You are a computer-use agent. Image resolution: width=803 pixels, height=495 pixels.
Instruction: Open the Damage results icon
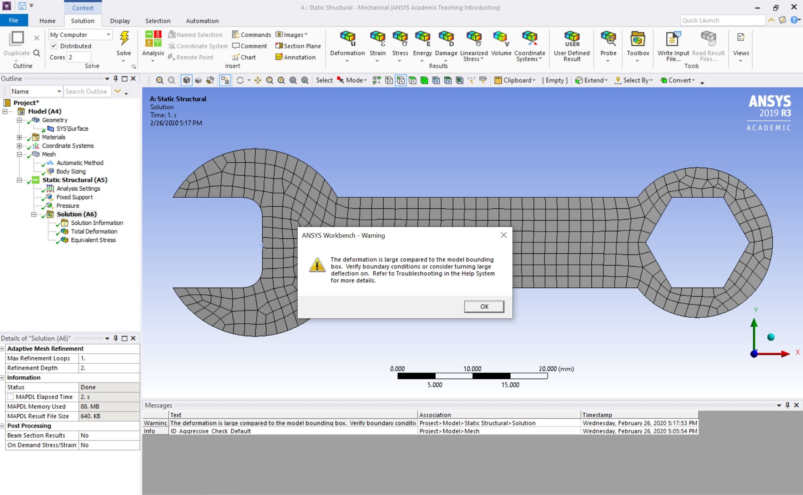[x=446, y=38]
